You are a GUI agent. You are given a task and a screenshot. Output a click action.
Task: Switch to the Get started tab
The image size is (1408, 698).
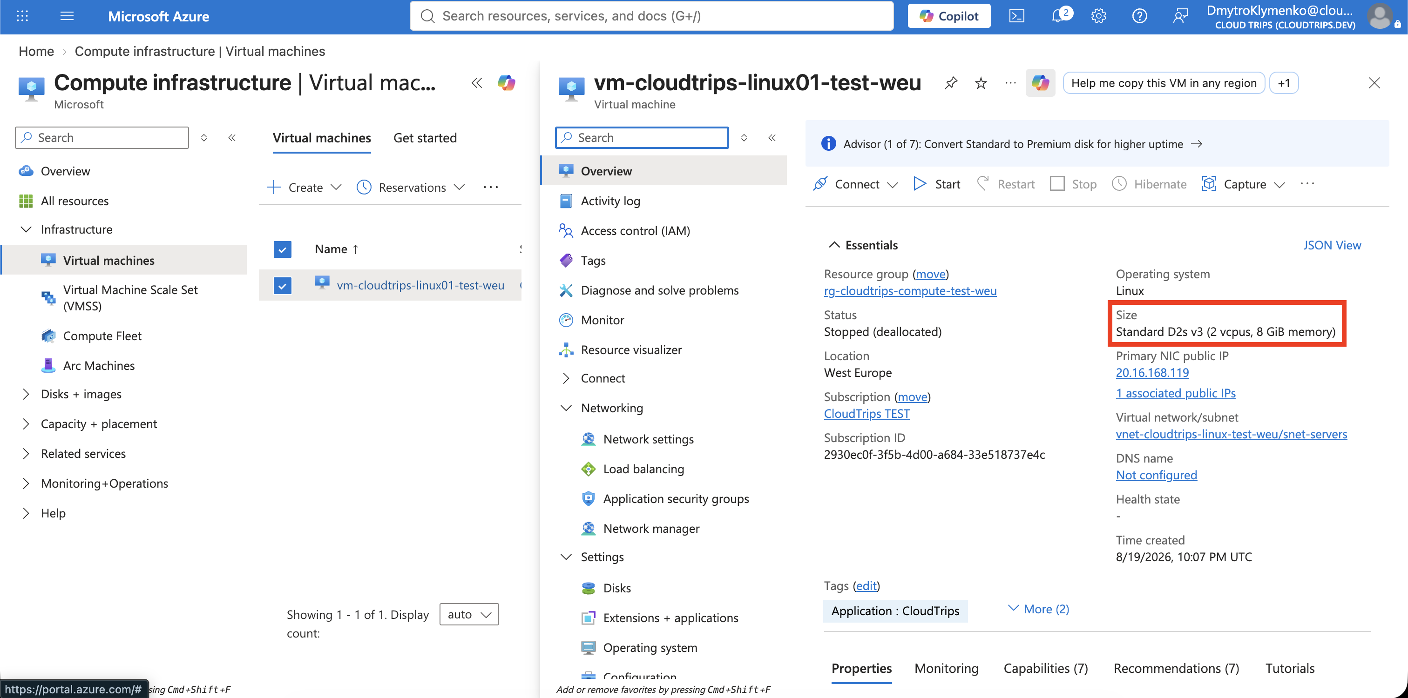point(425,138)
